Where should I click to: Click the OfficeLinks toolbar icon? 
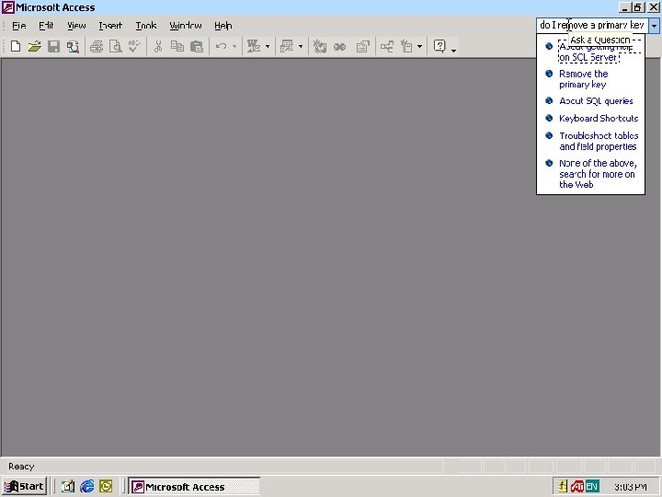[x=254, y=46]
